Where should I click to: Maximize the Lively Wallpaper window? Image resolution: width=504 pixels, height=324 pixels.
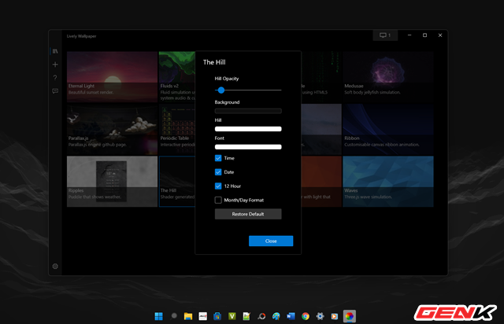(x=424, y=35)
